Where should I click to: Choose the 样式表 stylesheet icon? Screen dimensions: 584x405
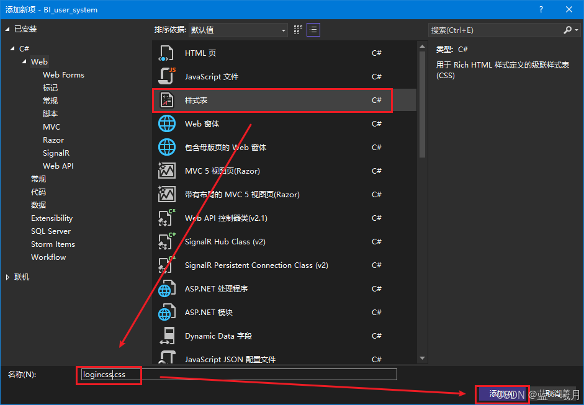pyautogui.click(x=166, y=100)
